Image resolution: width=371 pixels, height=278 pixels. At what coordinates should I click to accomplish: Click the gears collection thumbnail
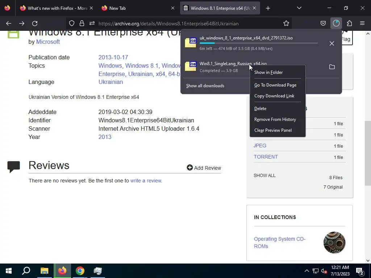pyautogui.click(x=334, y=243)
